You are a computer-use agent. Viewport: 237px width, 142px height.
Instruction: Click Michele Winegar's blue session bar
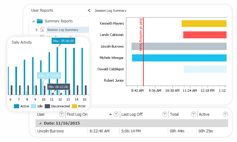pyautogui.click(x=179, y=58)
